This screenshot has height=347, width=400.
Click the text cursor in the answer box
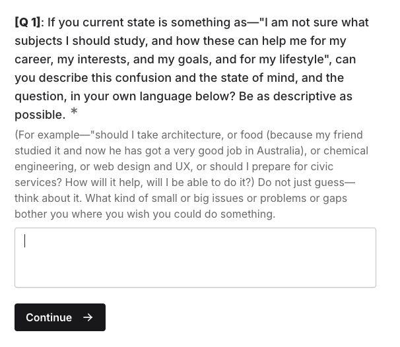point(24,241)
